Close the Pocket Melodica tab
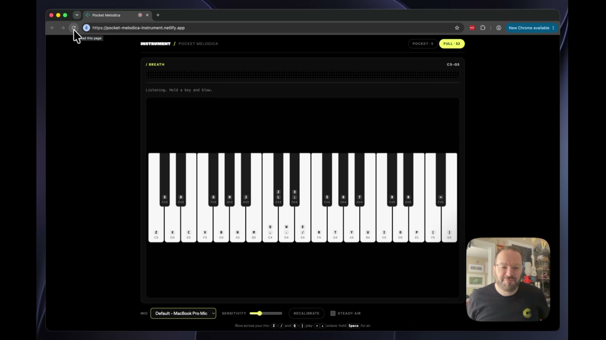Image resolution: width=606 pixels, height=340 pixels. (147, 15)
